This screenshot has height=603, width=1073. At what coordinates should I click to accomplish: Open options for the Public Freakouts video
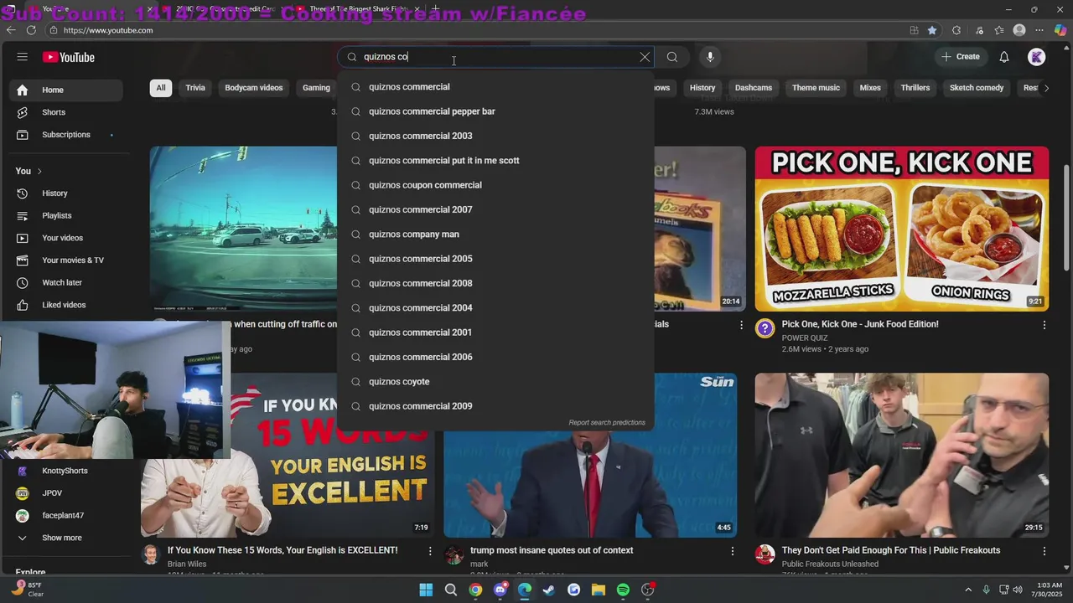point(1044,551)
